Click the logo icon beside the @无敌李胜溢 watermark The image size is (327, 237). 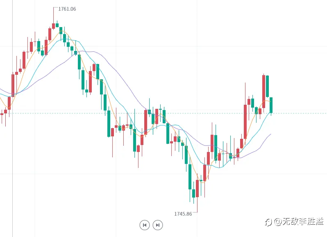click(x=268, y=222)
